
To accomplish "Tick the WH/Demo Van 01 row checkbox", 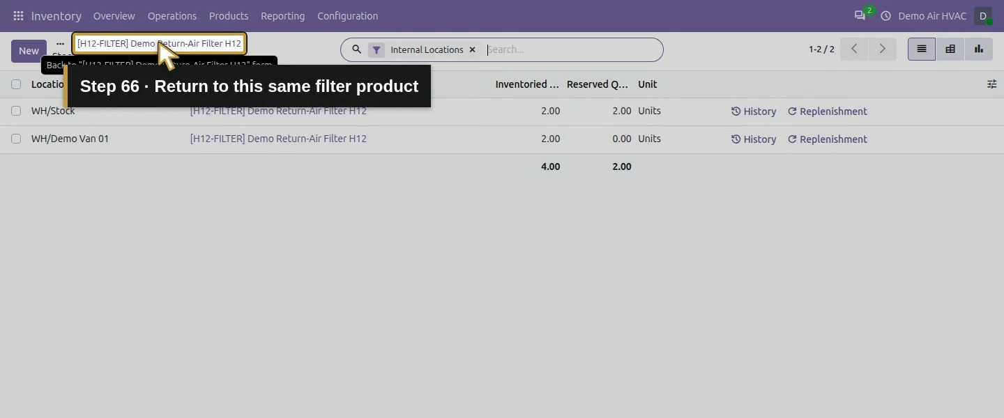I will pyautogui.click(x=16, y=139).
